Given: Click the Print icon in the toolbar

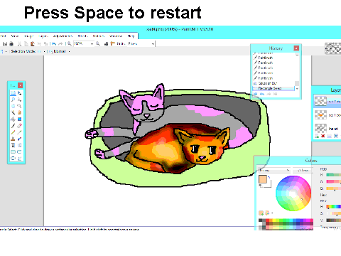Looking at the screenshot, I should point(11,43).
